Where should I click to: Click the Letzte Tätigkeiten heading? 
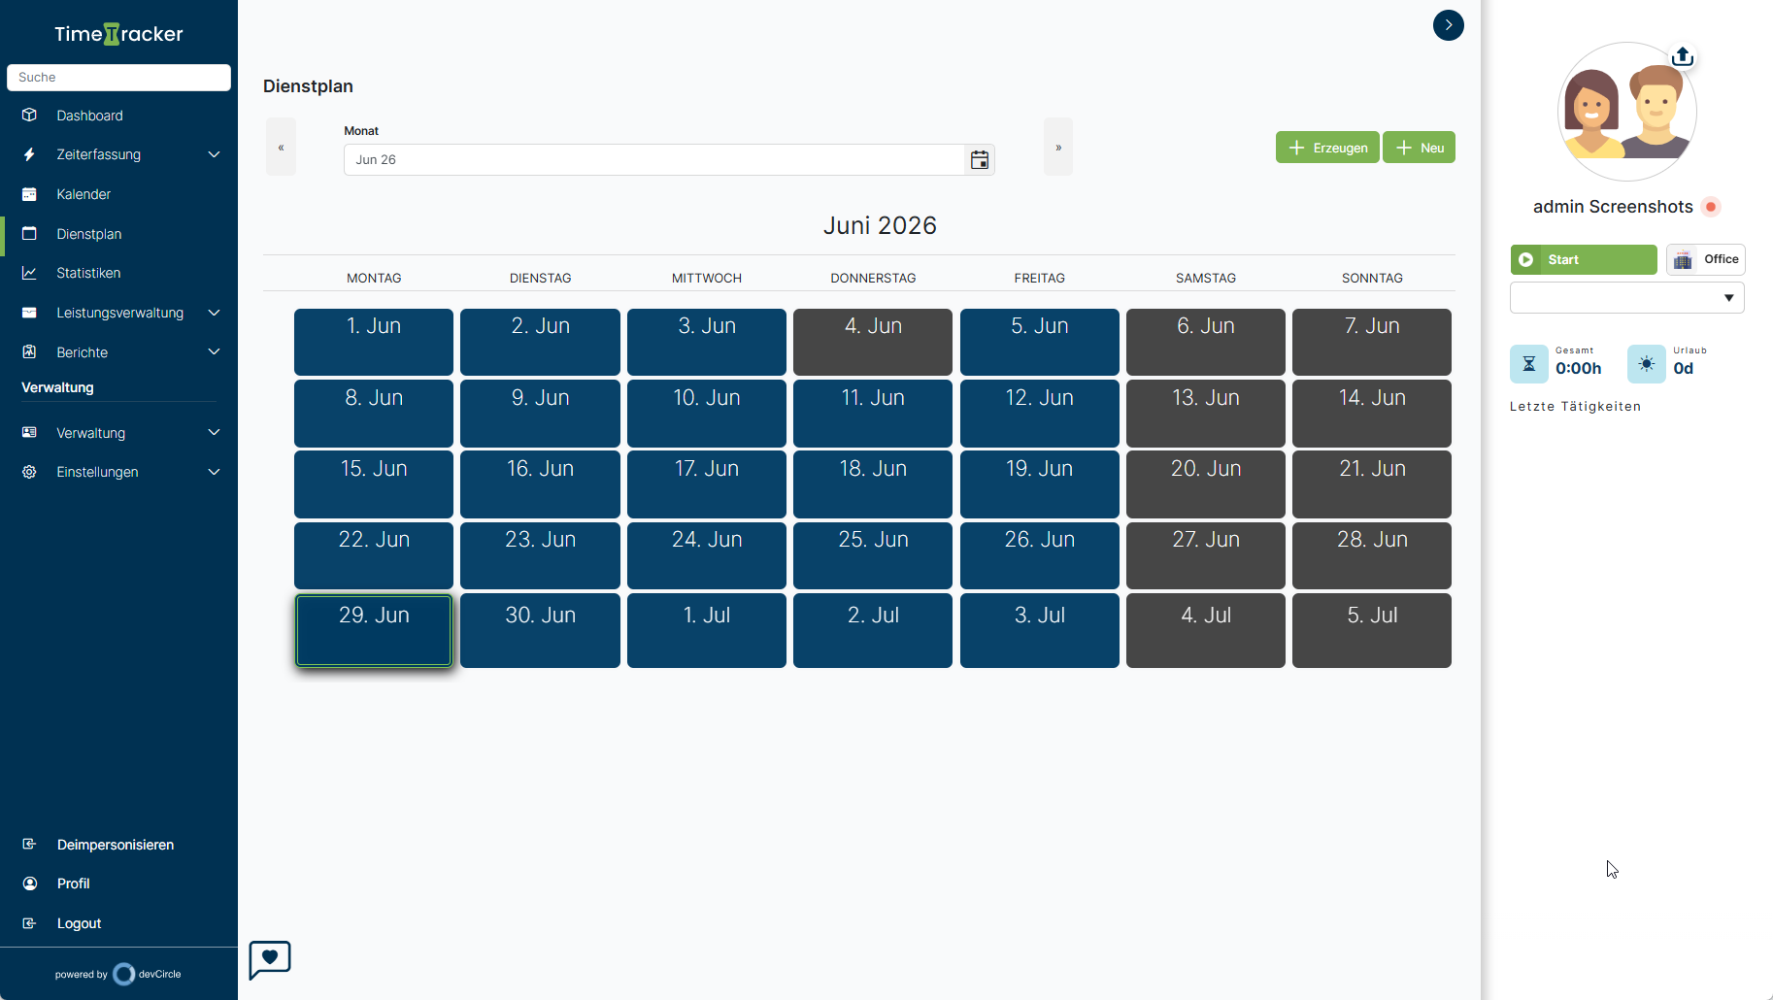click(1575, 407)
